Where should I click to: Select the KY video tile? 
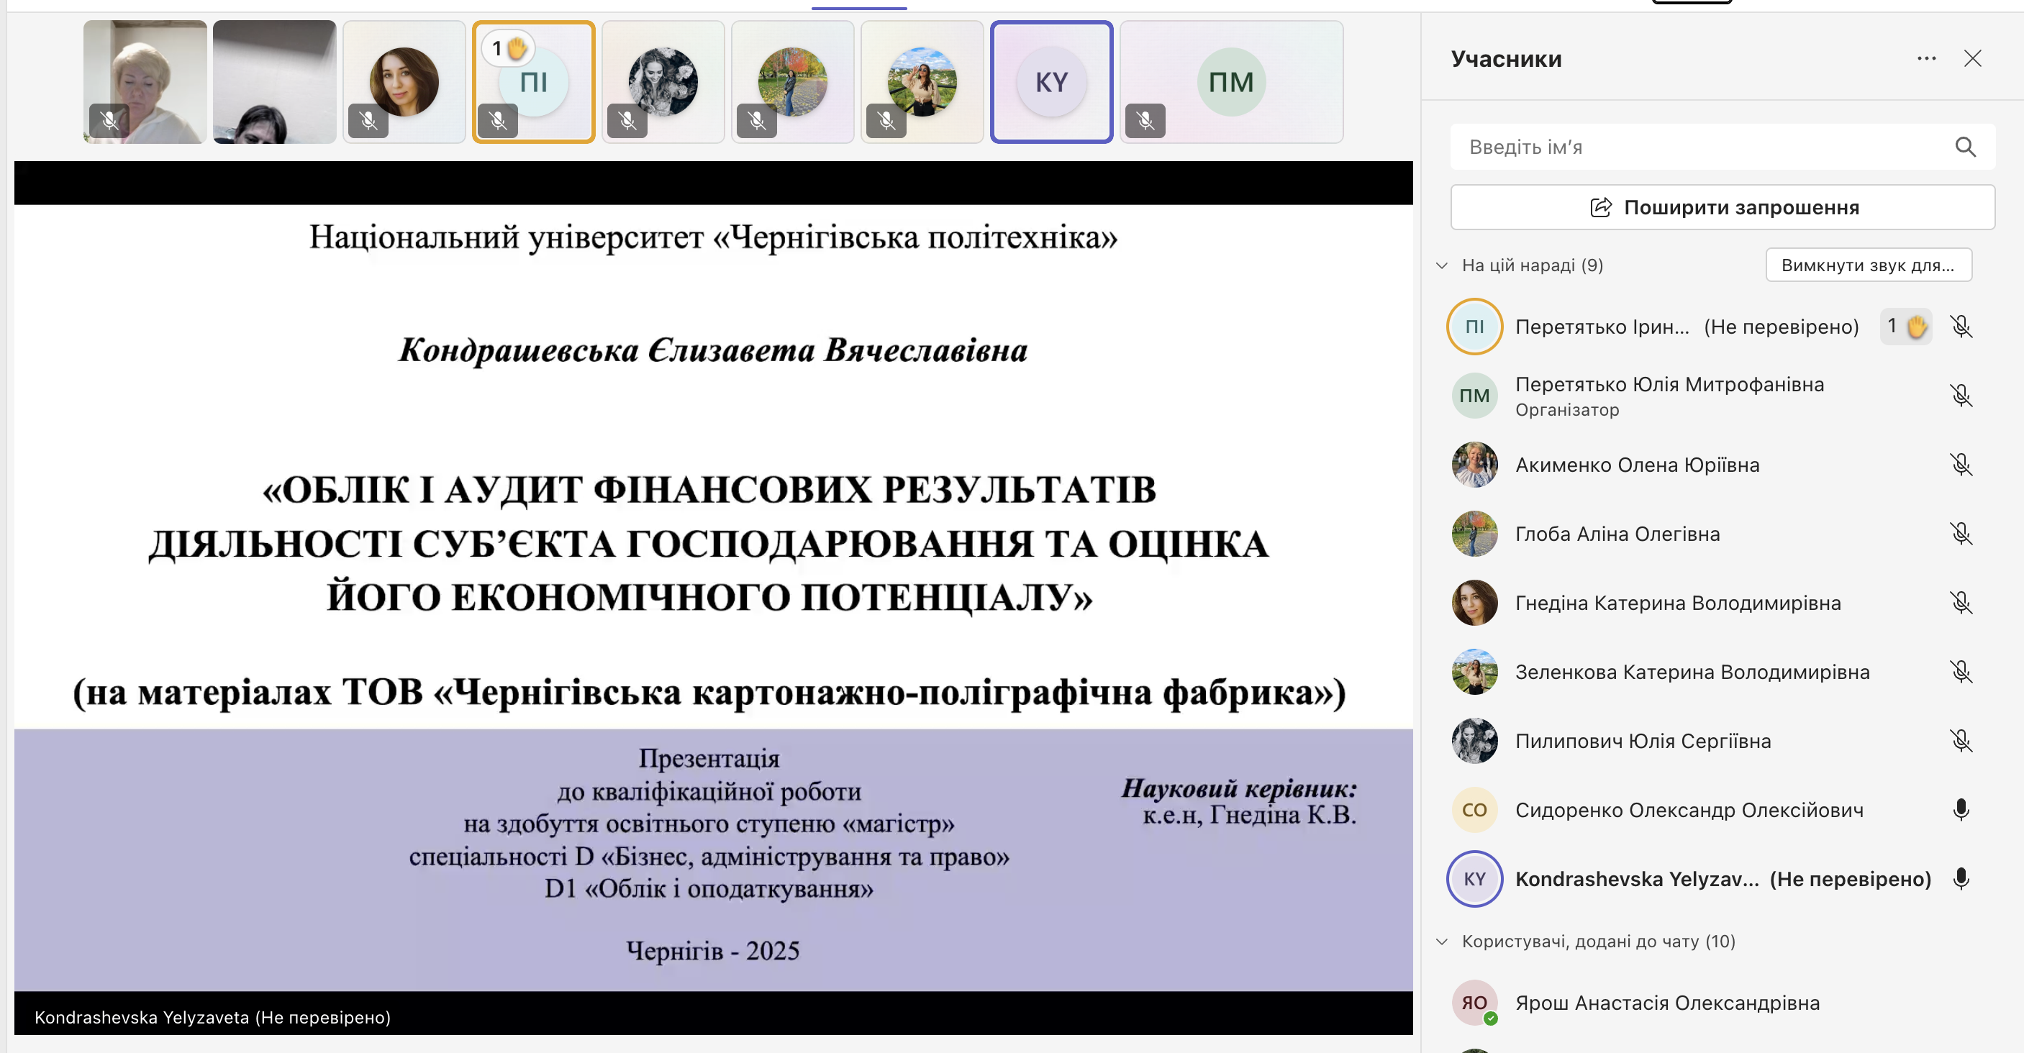(x=1051, y=83)
